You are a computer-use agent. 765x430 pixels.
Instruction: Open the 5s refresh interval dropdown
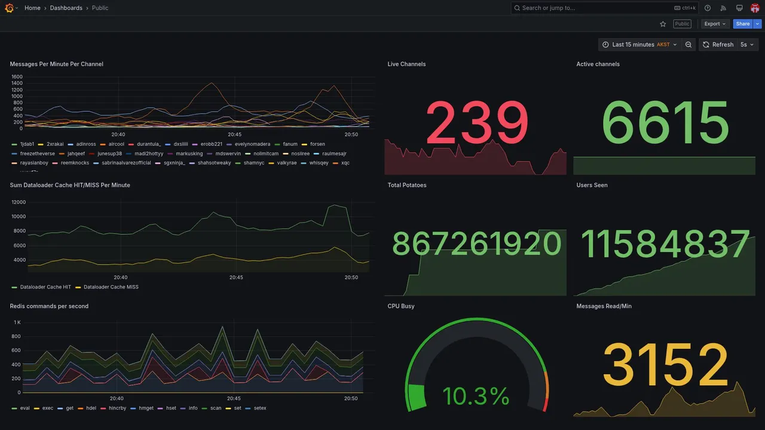point(747,45)
